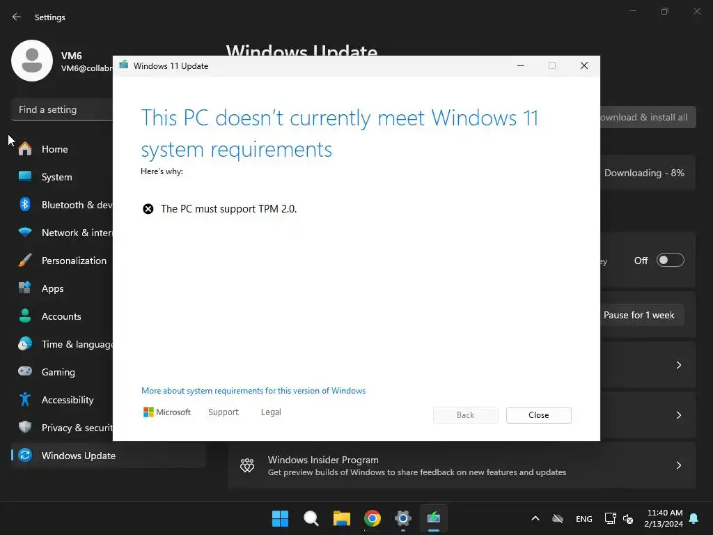This screenshot has width=713, height=535.
Task: Click the Windows Update sync icon in the sidebar
Action: pos(25,455)
